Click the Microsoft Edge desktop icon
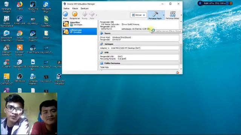241x135 pixels. point(46,7)
